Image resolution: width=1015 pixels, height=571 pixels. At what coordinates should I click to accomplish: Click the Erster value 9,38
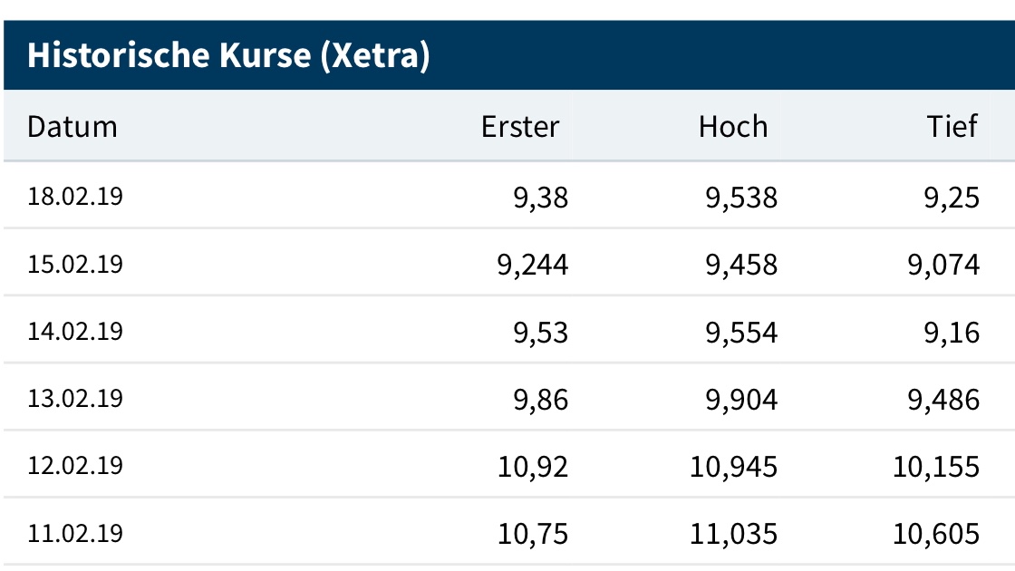point(541,198)
